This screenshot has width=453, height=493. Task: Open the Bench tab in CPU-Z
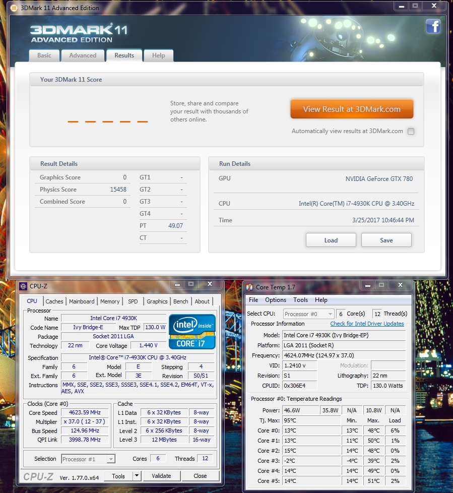[181, 301]
